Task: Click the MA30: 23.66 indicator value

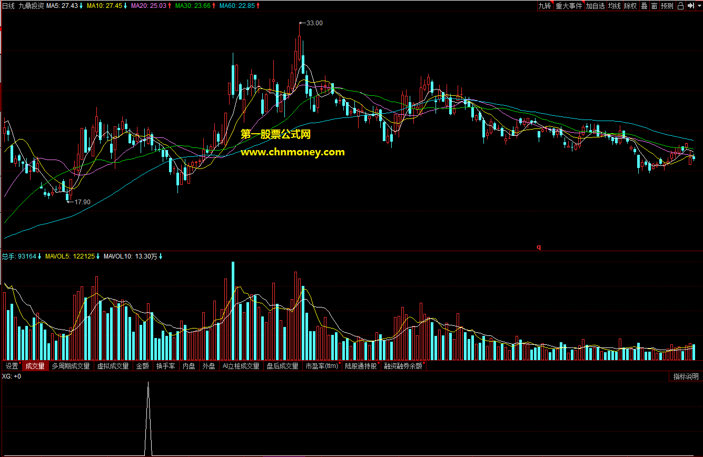Action: pos(195,6)
